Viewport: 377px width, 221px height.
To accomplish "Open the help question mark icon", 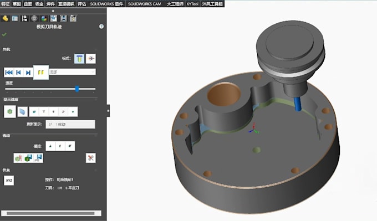I will point(101,27).
